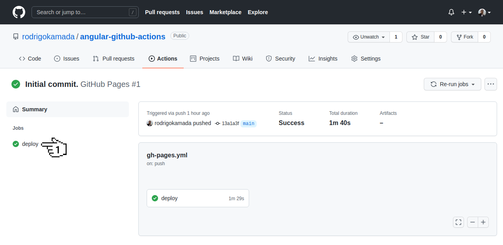Image resolution: width=503 pixels, height=245 pixels.
Task: Click the deploy job box in graph
Action: 197,198
